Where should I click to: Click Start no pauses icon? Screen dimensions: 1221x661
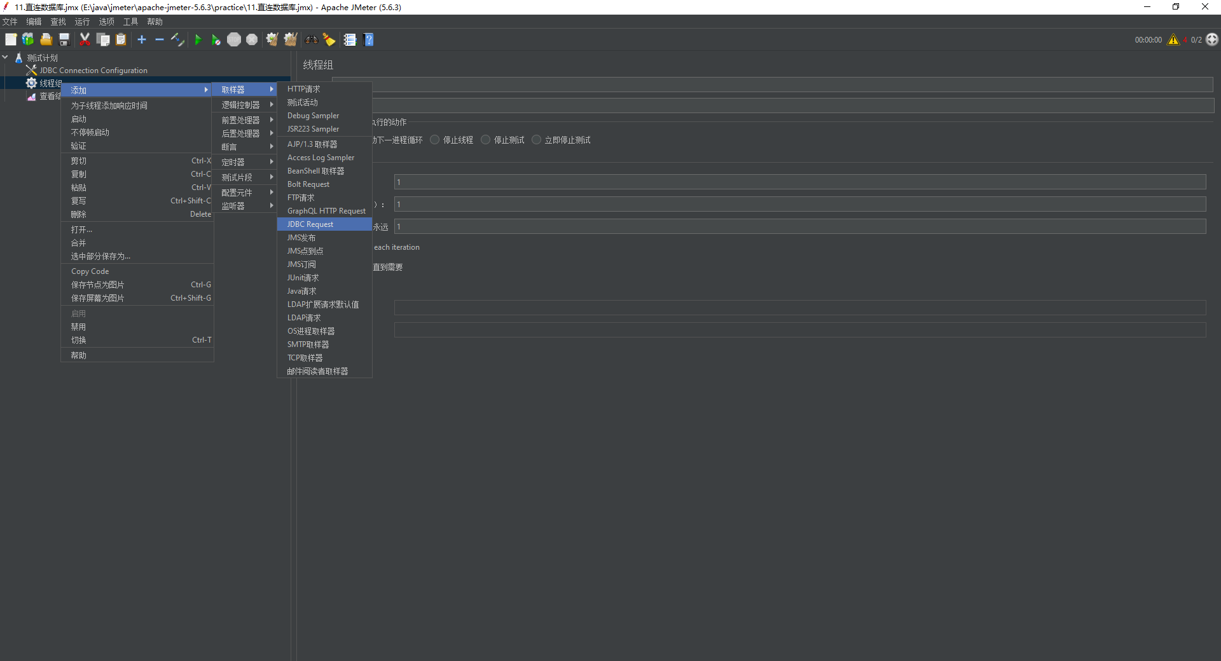216,39
